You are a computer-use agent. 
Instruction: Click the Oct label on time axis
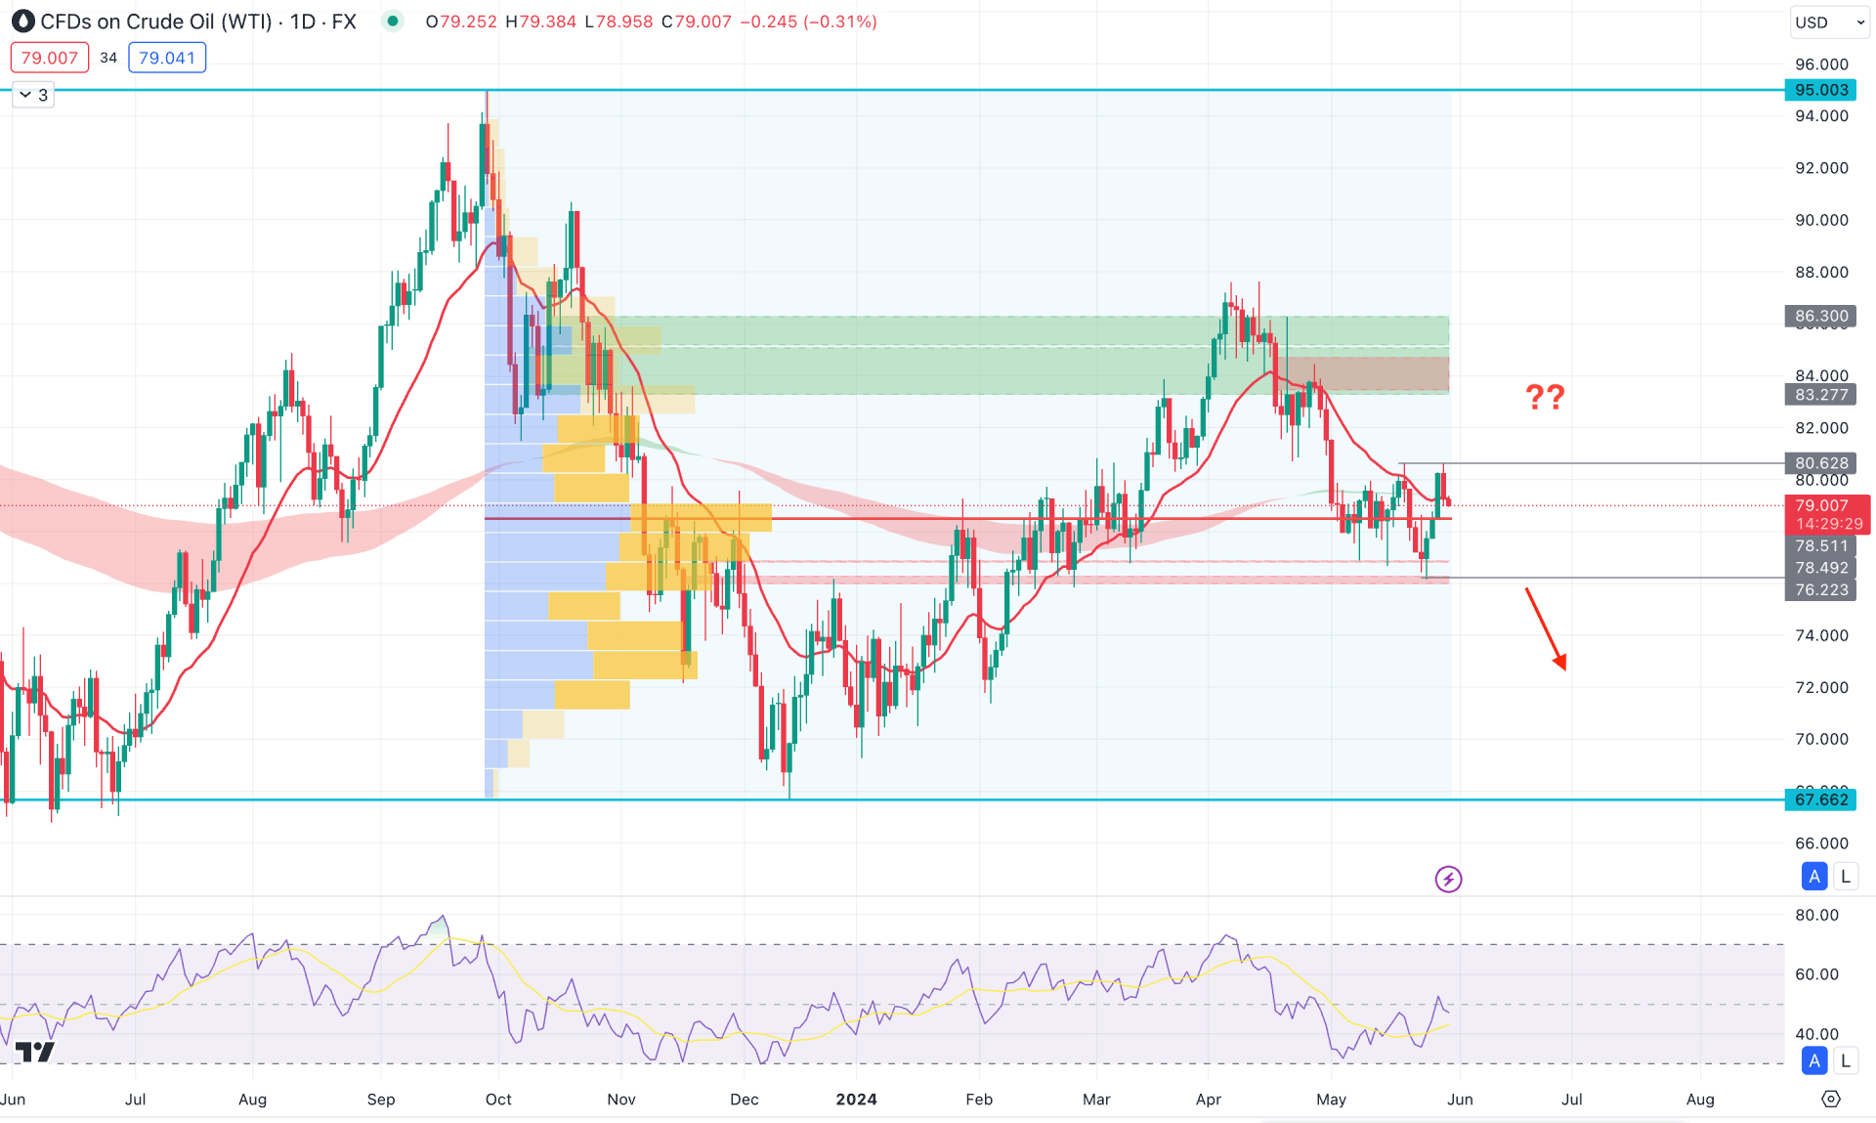498,1099
